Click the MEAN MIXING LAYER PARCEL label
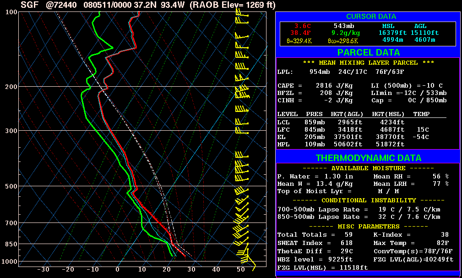Image resolution: width=462 pixels, height=278 pixels. point(368,63)
